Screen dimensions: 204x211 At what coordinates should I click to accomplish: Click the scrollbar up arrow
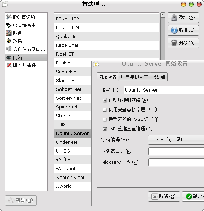point(163,15)
